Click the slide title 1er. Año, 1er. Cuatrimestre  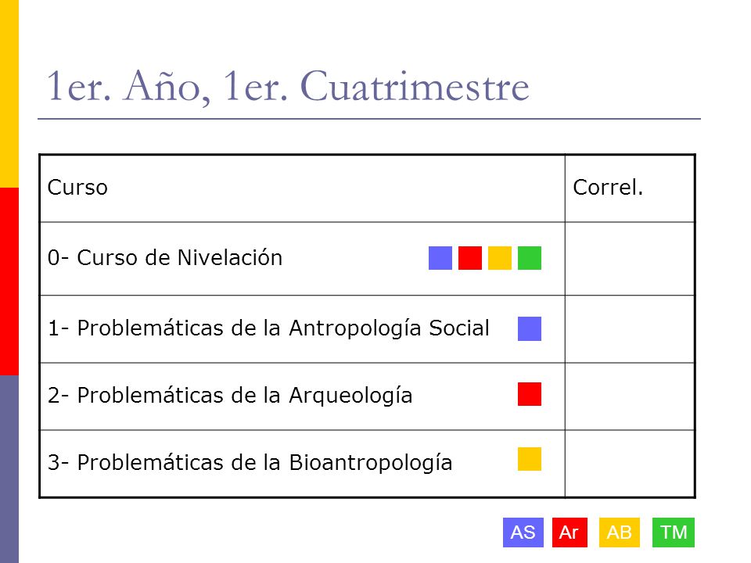(x=287, y=86)
